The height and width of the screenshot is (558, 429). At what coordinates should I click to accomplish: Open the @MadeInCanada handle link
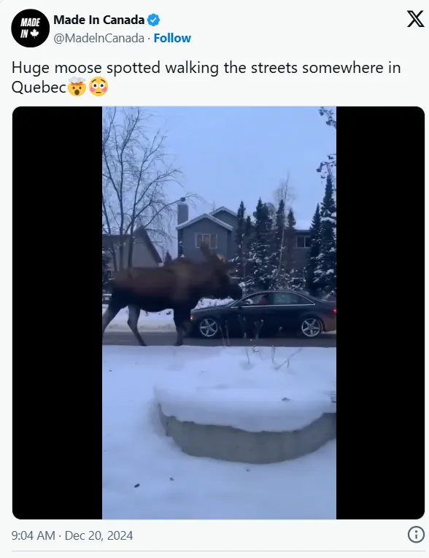[x=98, y=38]
